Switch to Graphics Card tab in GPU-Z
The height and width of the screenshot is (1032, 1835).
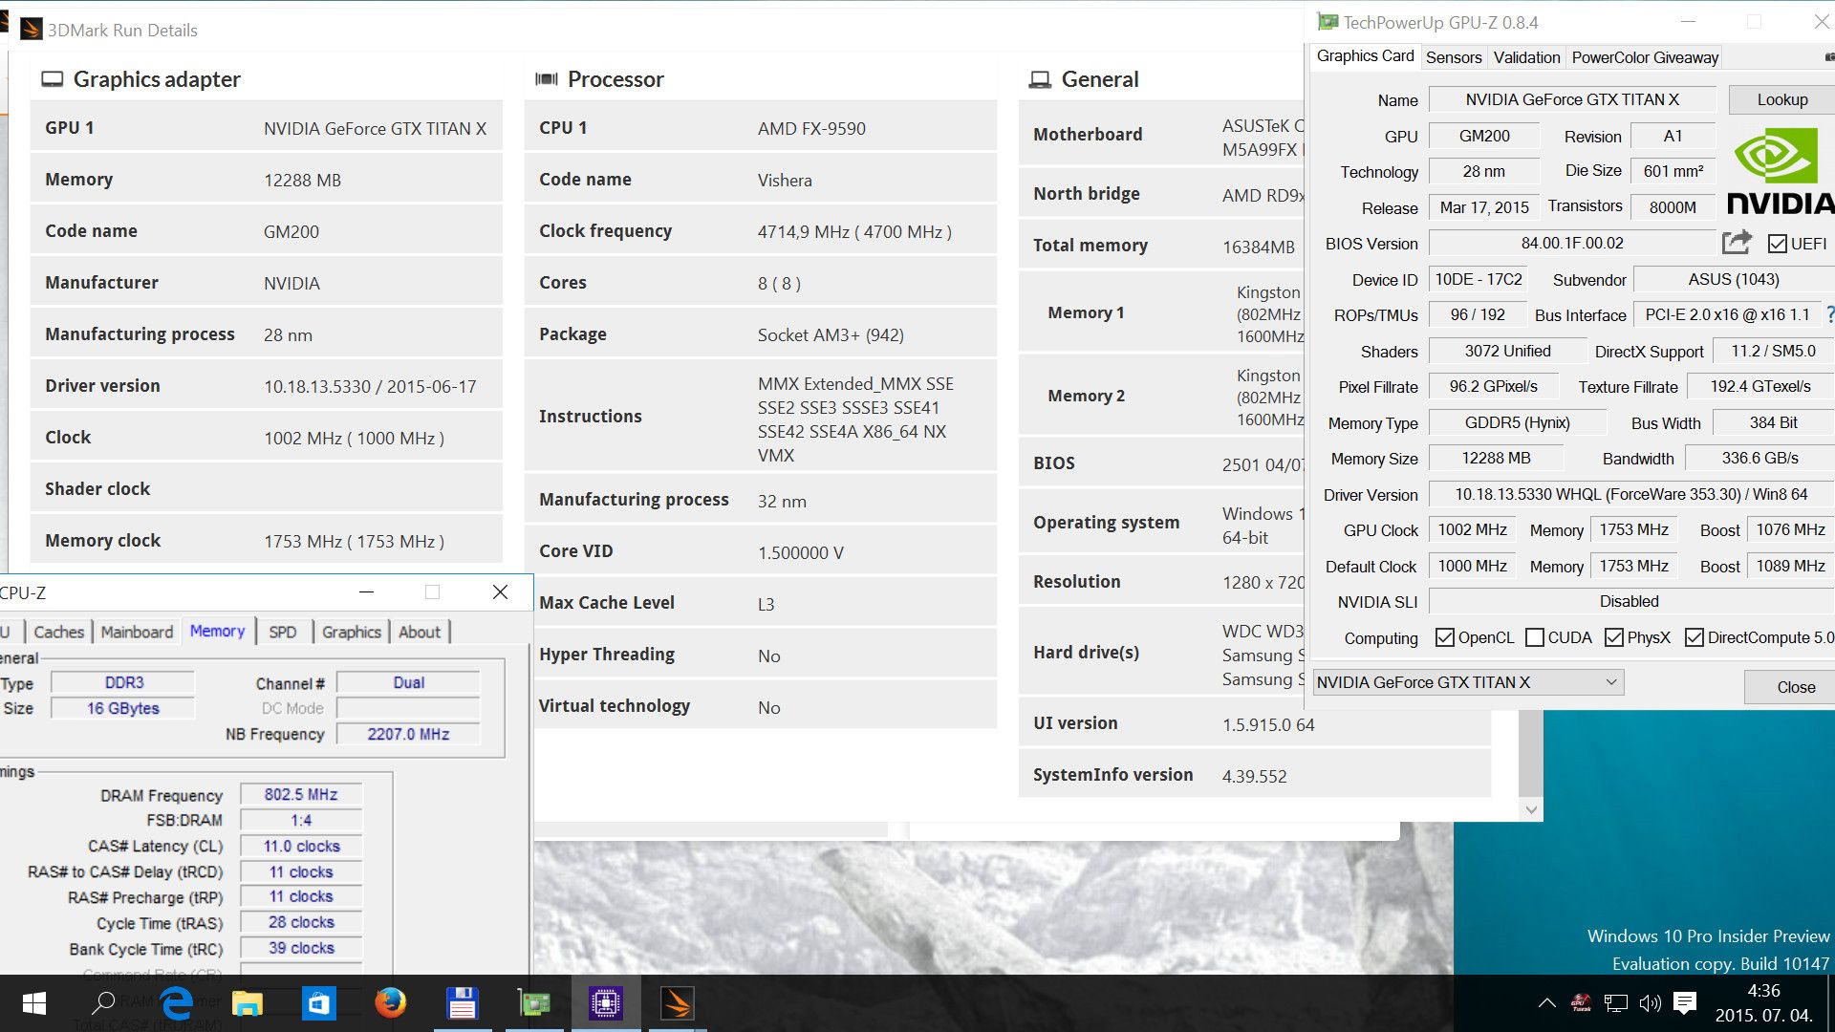[1365, 56]
